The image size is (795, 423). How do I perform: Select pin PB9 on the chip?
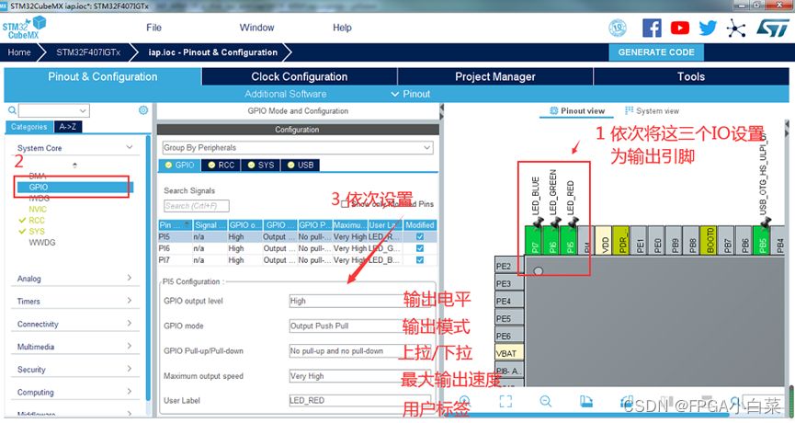point(674,240)
